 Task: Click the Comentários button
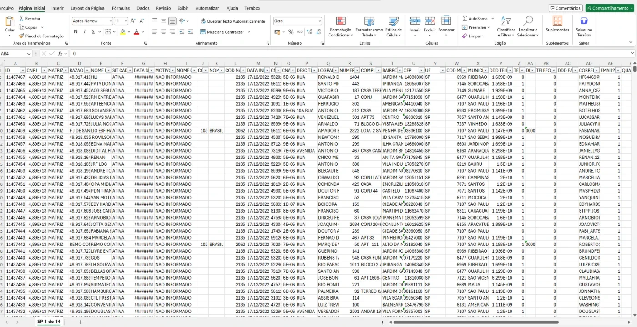[566, 8]
